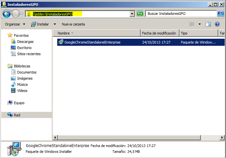Select the GoogleChromeStandaloneEnterprise file
This screenshot has height=158, width=226.
coord(92,42)
